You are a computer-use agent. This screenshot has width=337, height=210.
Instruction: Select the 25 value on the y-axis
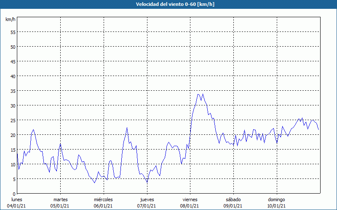pyautogui.click(x=13, y=121)
